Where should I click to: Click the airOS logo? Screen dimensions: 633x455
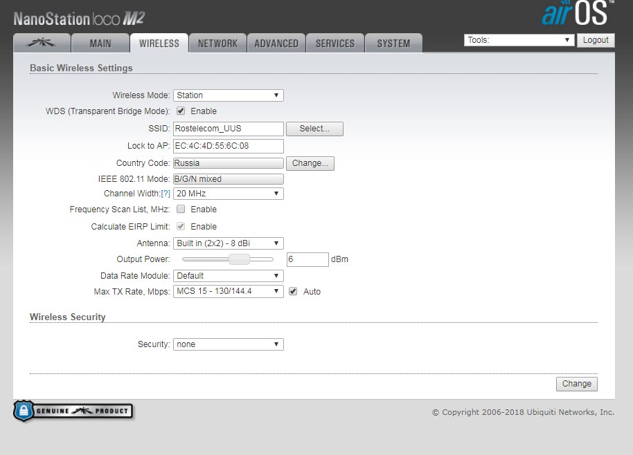pos(577,13)
